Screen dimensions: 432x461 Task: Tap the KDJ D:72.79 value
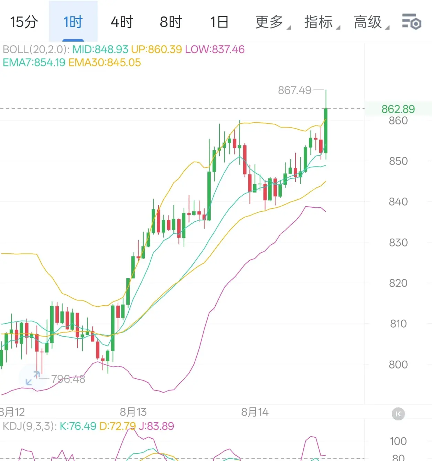pyautogui.click(x=117, y=426)
